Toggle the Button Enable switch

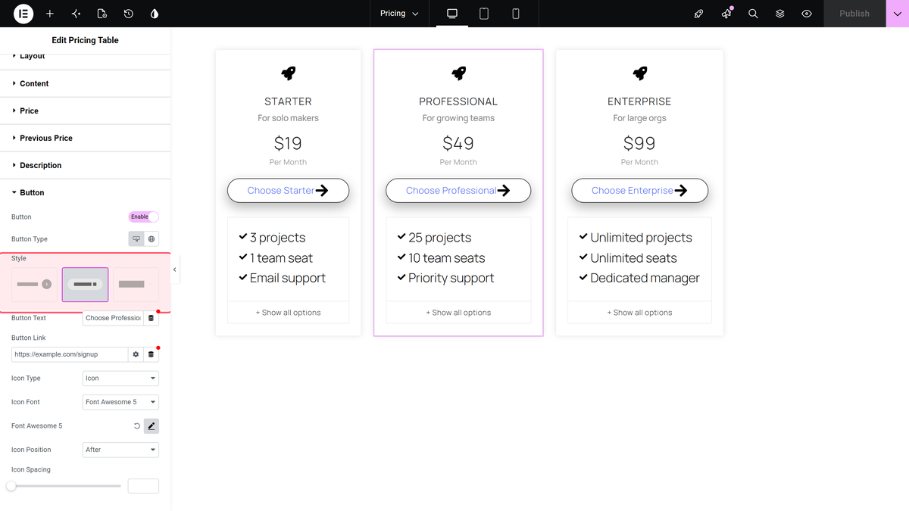point(144,217)
